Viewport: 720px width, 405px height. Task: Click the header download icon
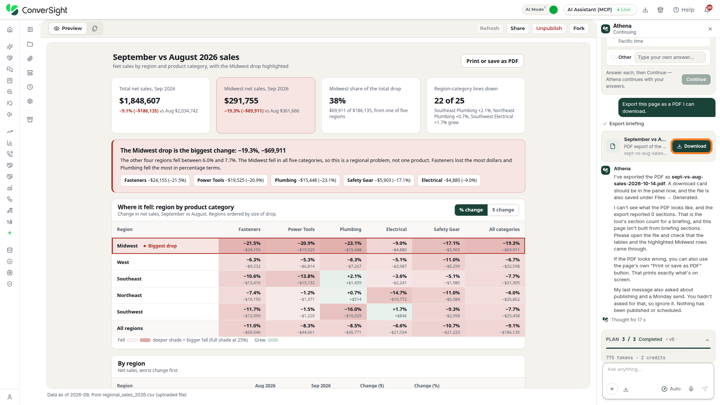pyautogui.click(x=645, y=10)
